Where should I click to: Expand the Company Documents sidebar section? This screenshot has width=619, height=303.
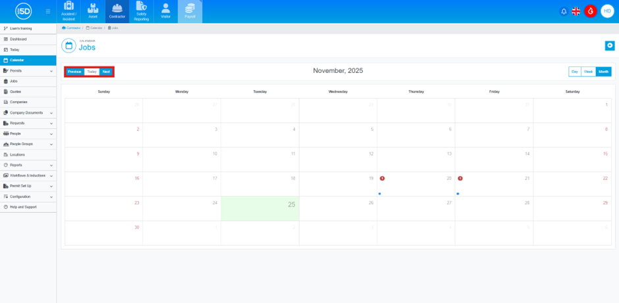[28, 112]
